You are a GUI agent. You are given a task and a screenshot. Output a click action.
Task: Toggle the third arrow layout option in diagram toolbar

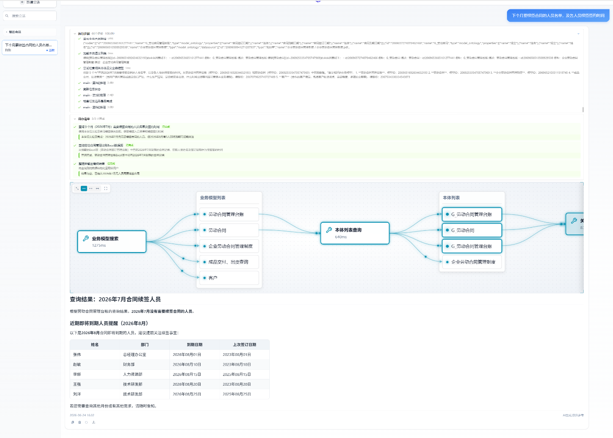pos(91,189)
